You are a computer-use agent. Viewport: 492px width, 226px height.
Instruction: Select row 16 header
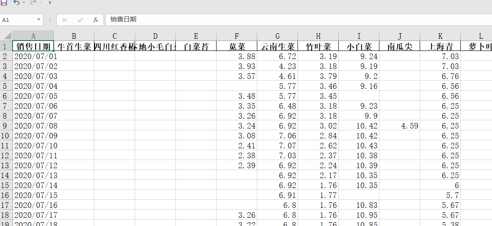6,195
